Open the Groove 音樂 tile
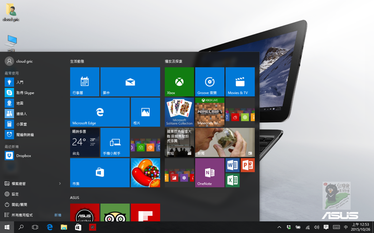 (x=210, y=82)
